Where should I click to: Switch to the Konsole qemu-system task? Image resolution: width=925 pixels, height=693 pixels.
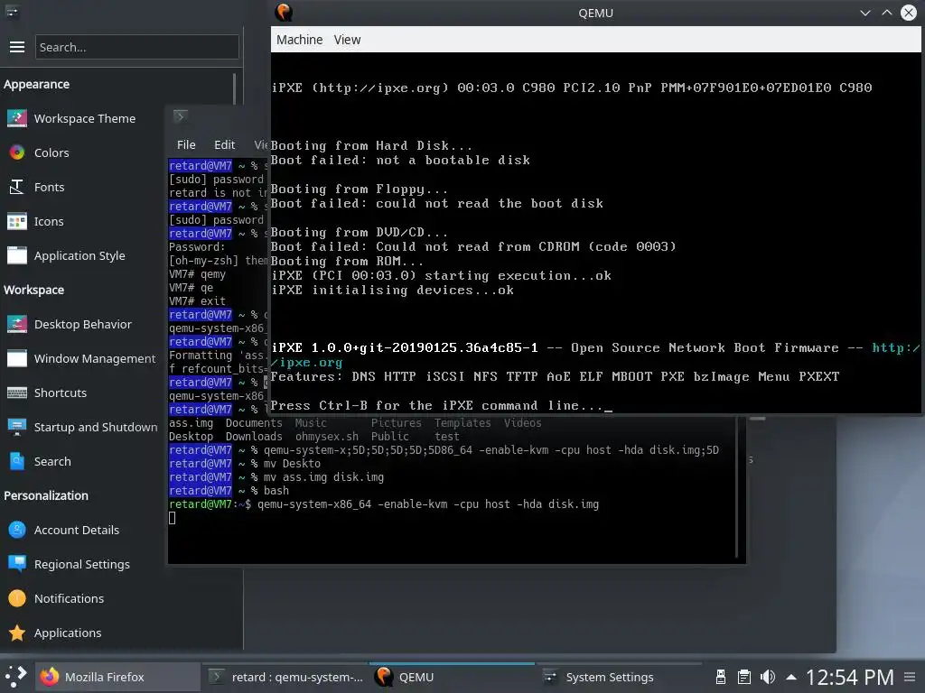coord(285,677)
